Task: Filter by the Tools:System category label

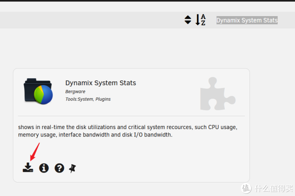Action: click(79, 99)
